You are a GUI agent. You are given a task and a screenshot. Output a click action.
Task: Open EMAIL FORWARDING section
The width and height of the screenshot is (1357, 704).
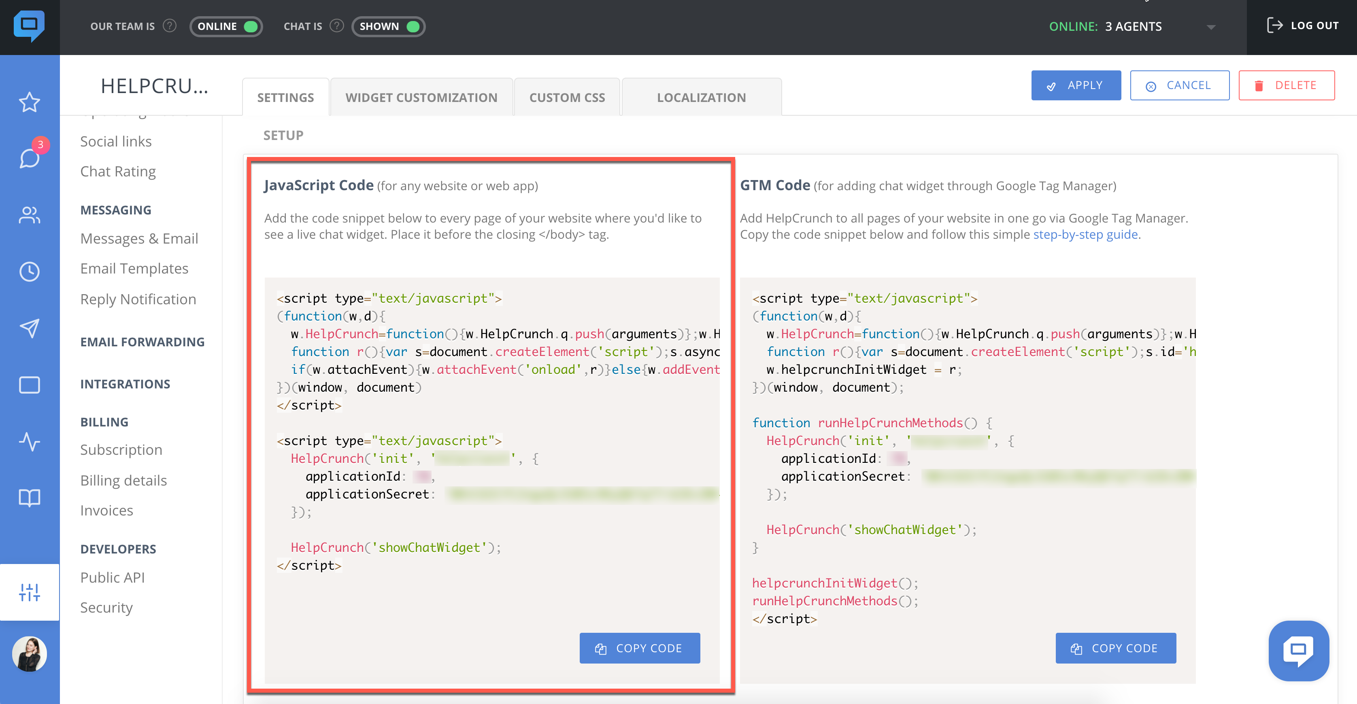(142, 342)
